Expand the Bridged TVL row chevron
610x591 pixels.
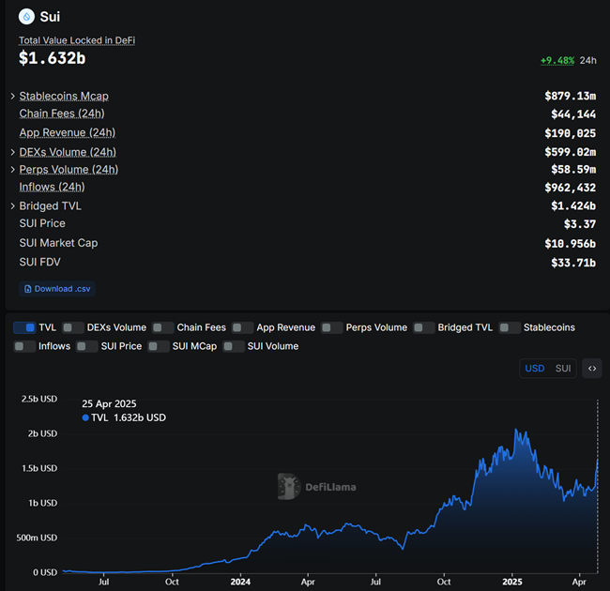click(13, 206)
